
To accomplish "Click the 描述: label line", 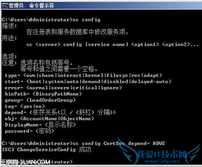I will click(x=9, y=26).
